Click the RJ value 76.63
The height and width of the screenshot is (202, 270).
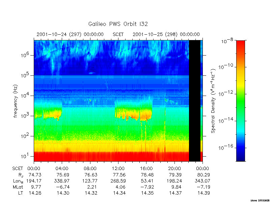91,175
